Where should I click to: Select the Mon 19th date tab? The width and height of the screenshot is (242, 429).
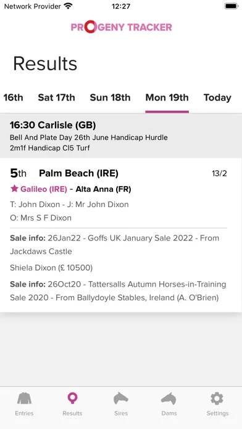(x=167, y=97)
